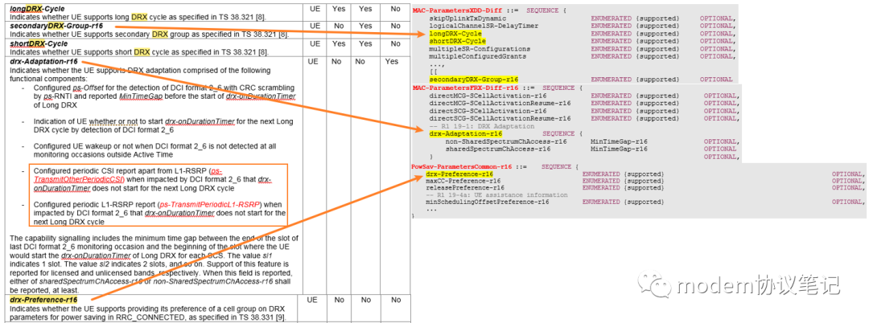Click the red 'ps-TransmitPeriodicL1-RSRP' term

pyautogui.click(x=210, y=203)
